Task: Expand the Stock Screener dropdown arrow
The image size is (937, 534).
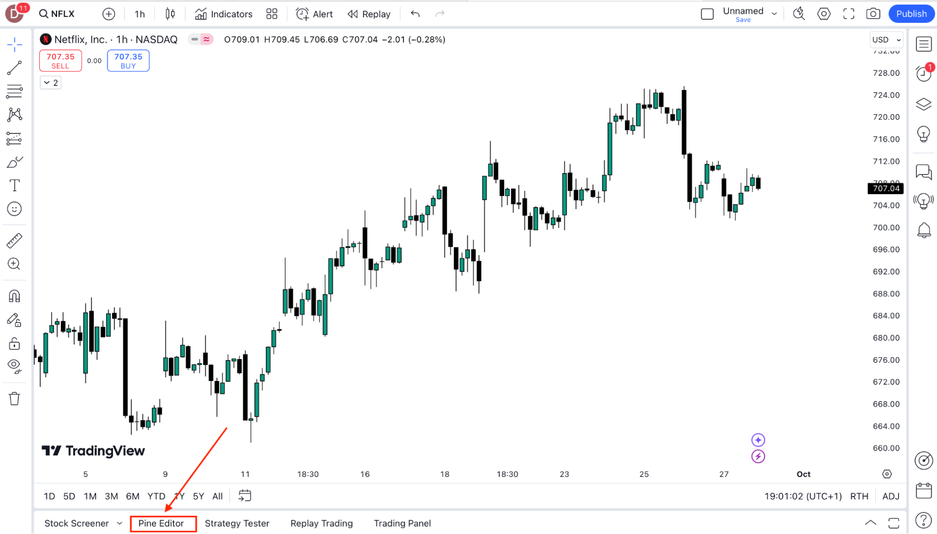Action: pyautogui.click(x=120, y=523)
